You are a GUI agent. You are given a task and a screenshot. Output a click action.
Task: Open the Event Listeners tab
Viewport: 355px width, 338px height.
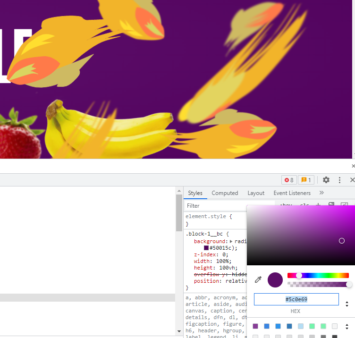292,193
